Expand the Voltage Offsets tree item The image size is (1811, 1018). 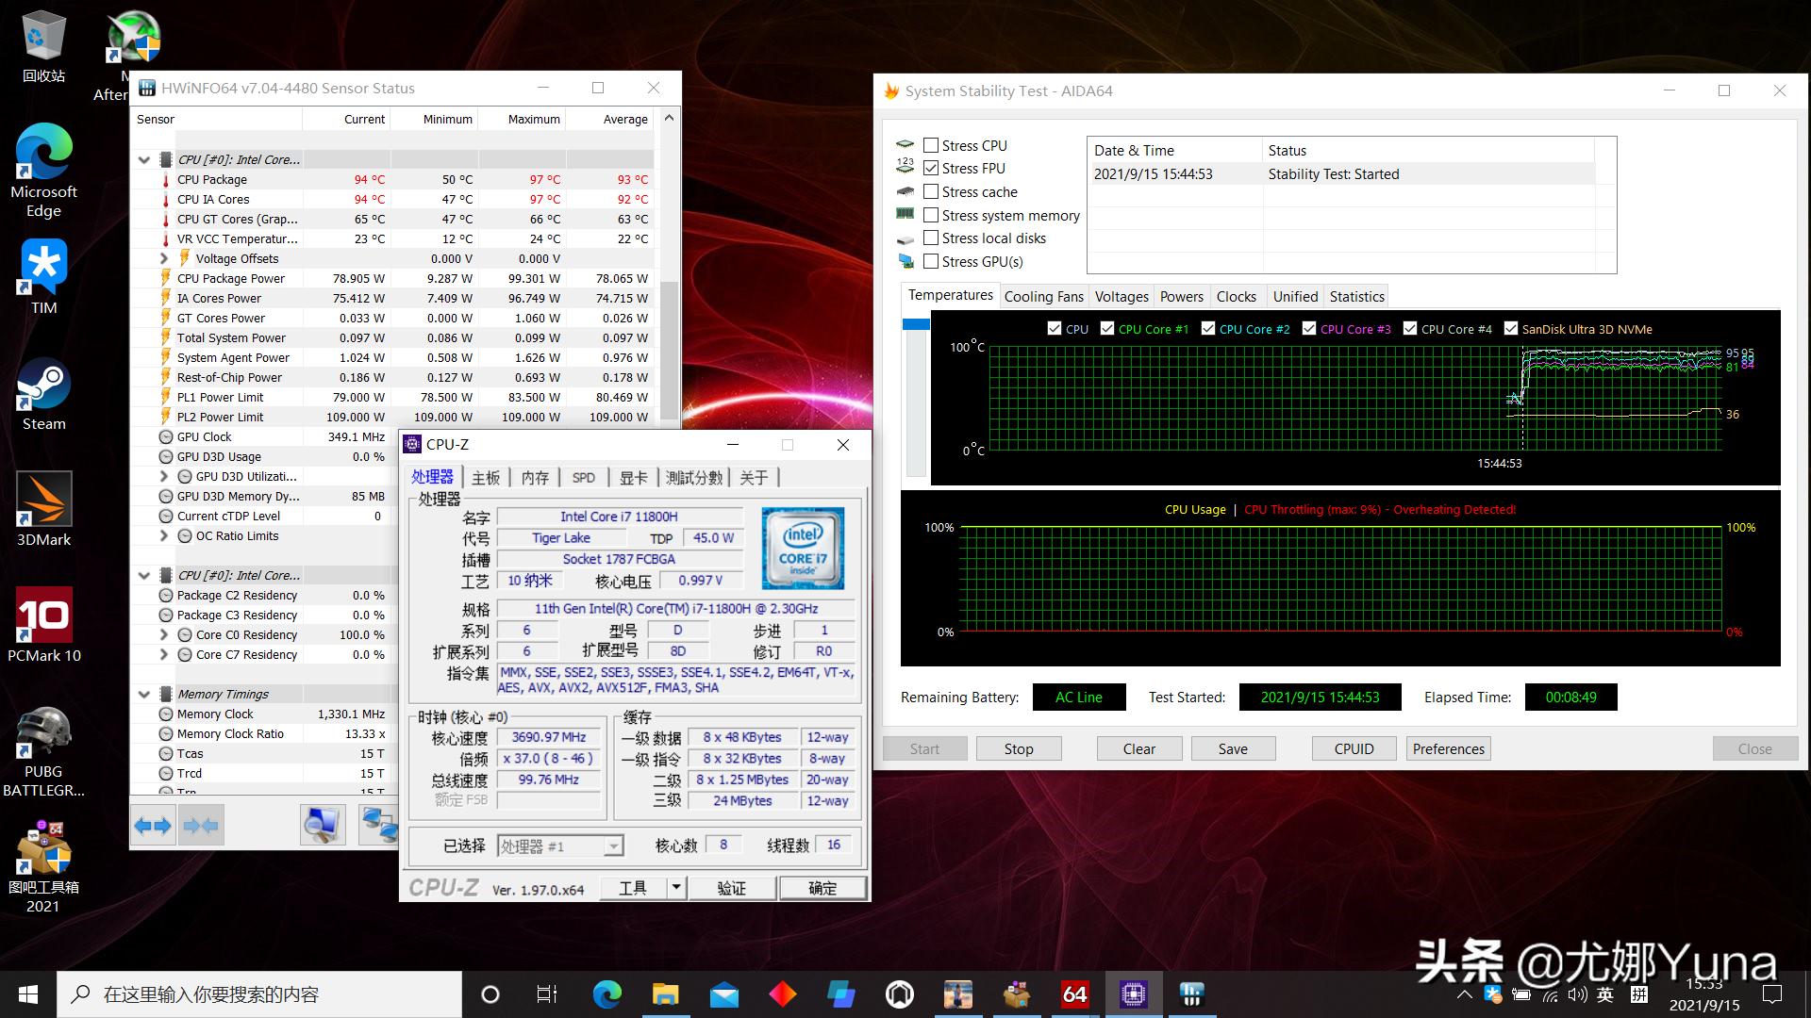click(x=164, y=258)
